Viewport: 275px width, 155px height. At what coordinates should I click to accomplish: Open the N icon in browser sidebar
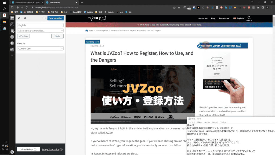click(x=12, y=43)
